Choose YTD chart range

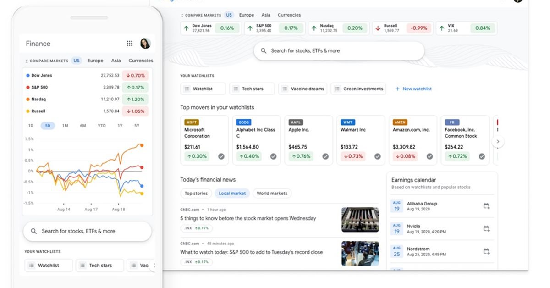click(102, 126)
